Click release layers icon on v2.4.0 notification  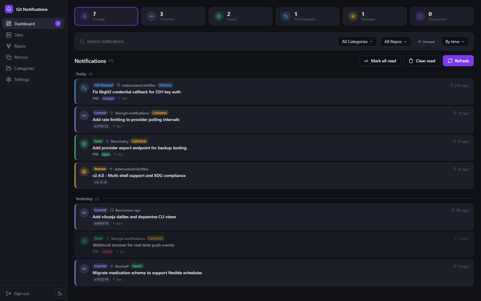point(84,172)
